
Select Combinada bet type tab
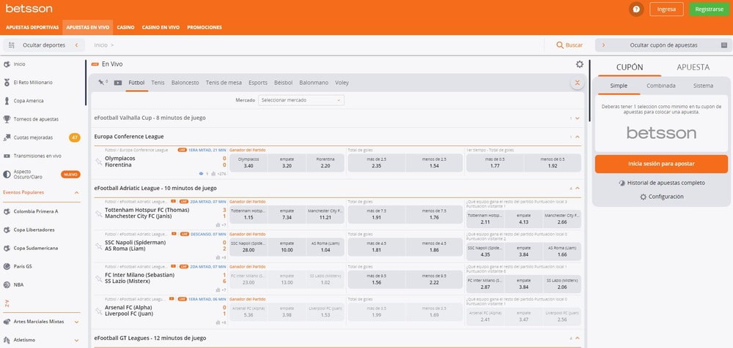click(x=661, y=86)
